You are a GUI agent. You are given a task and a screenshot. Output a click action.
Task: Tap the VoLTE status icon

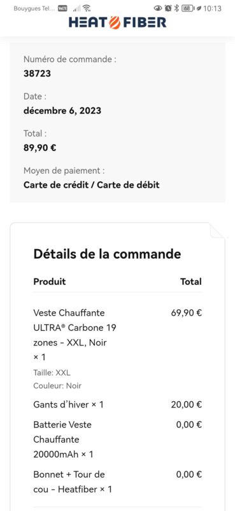[x=62, y=8]
